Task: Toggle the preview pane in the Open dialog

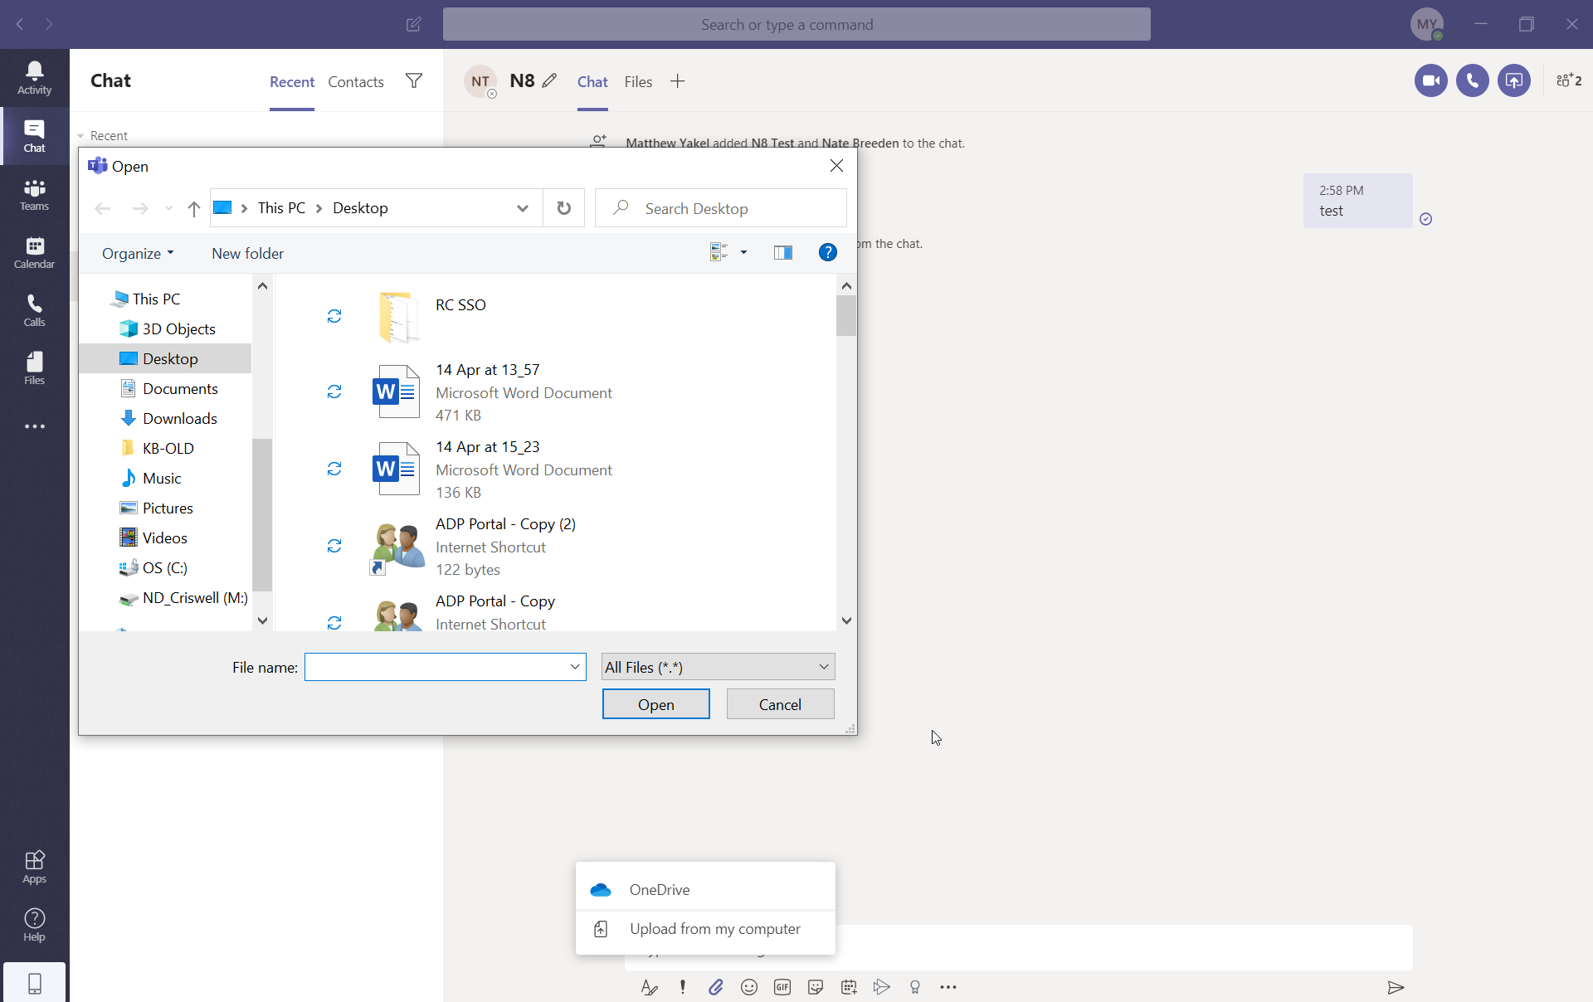Action: [x=782, y=253]
